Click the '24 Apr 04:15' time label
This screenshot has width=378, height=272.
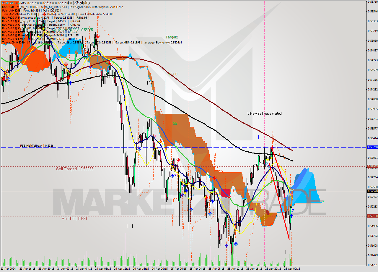(x=84, y=269)
